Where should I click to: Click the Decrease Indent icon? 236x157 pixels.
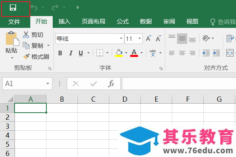tap(206, 53)
